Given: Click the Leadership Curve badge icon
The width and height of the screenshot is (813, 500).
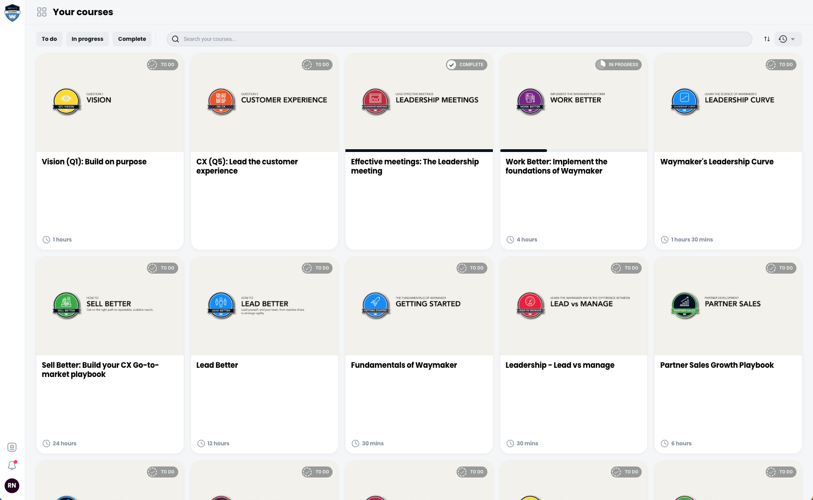Looking at the screenshot, I should (685, 102).
